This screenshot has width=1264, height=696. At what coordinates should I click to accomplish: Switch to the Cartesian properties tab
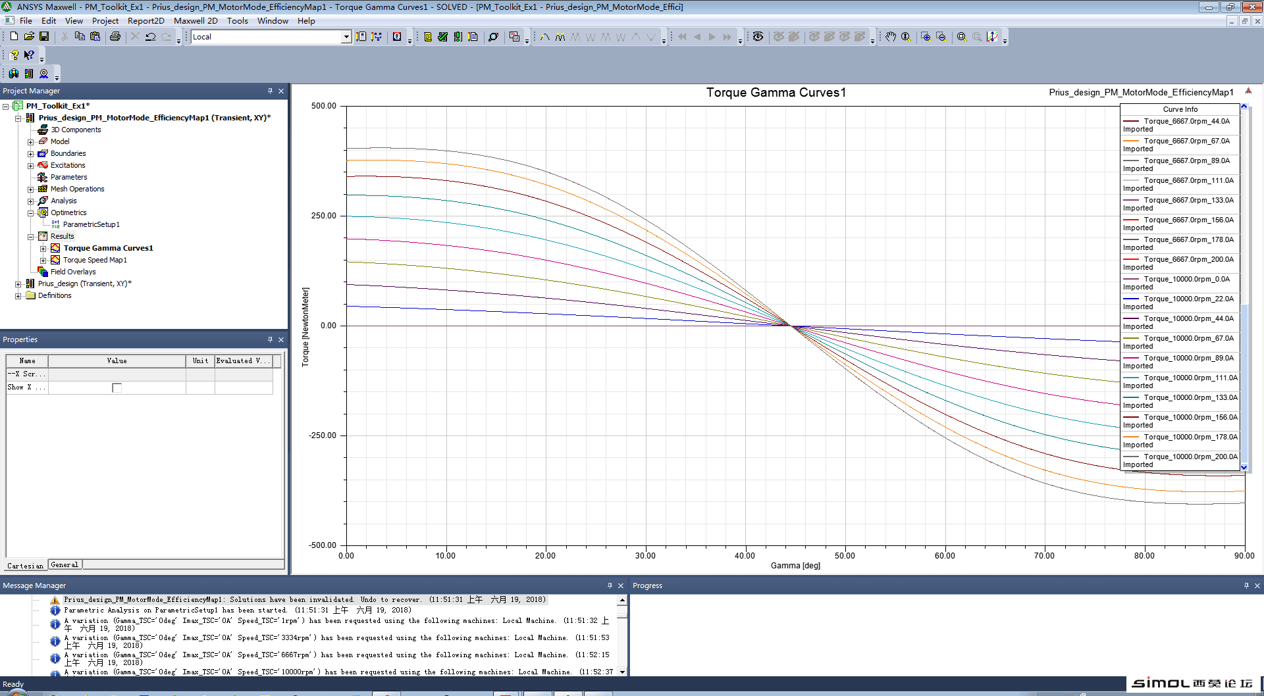point(25,565)
